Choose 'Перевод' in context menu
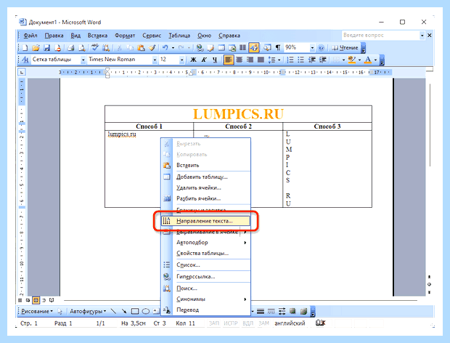The height and width of the screenshot is (343, 450). click(x=205, y=310)
